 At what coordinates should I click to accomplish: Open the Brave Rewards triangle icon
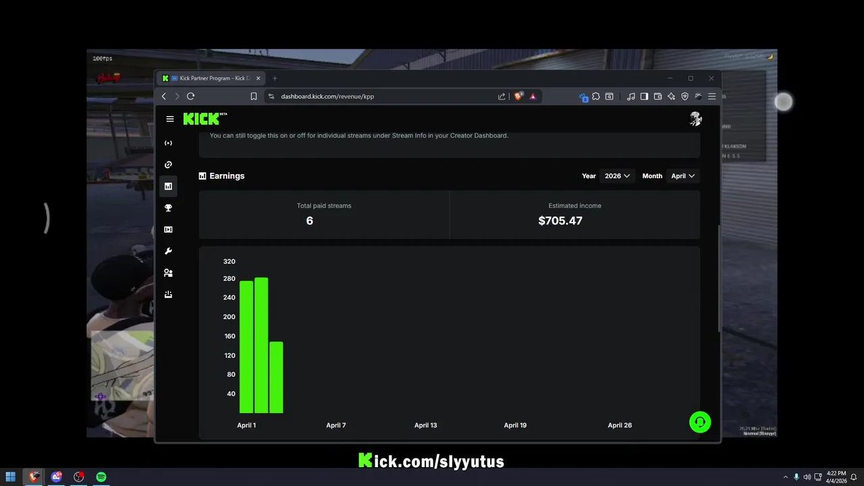[x=533, y=97]
